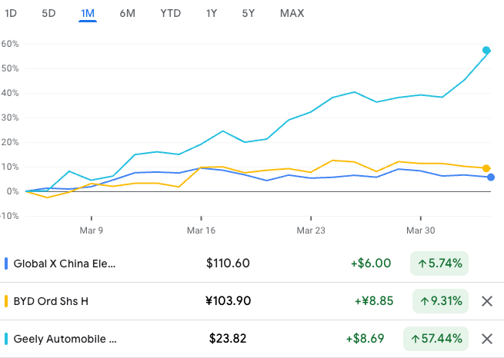
Task: Select the 5D time range tab
Action: (x=48, y=13)
